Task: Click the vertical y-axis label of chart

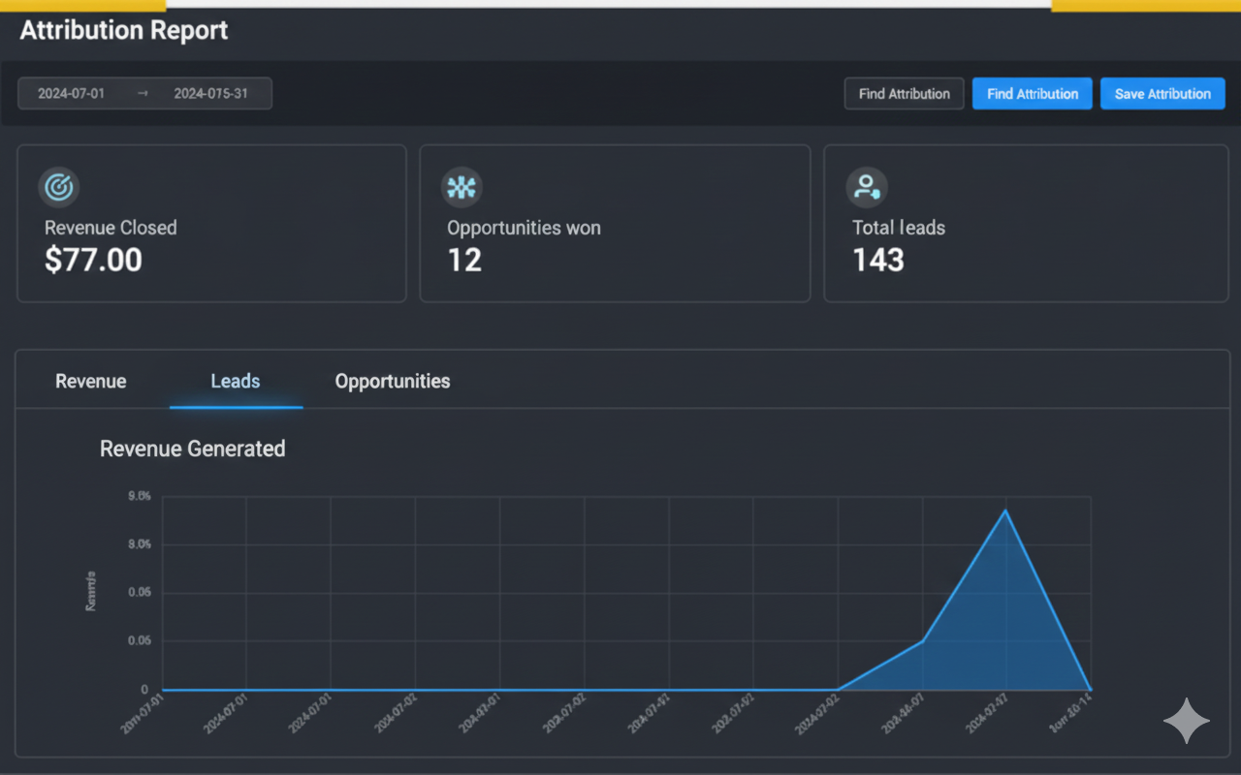Action: [x=91, y=591]
